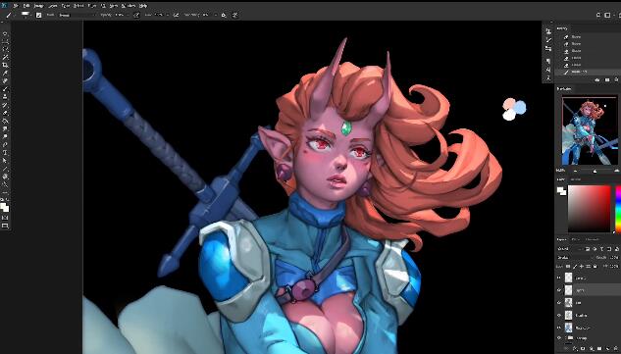Open the Help menu
The height and width of the screenshot is (354, 621).
click(143, 6)
